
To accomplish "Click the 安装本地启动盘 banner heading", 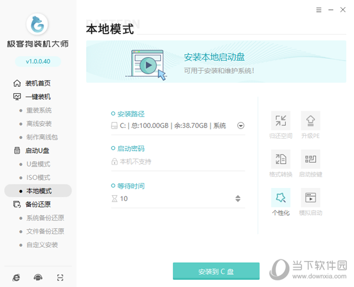I will [x=214, y=57].
